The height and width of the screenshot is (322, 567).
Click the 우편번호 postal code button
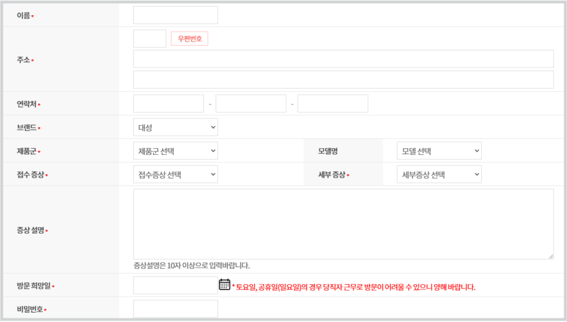coord(189,39)
